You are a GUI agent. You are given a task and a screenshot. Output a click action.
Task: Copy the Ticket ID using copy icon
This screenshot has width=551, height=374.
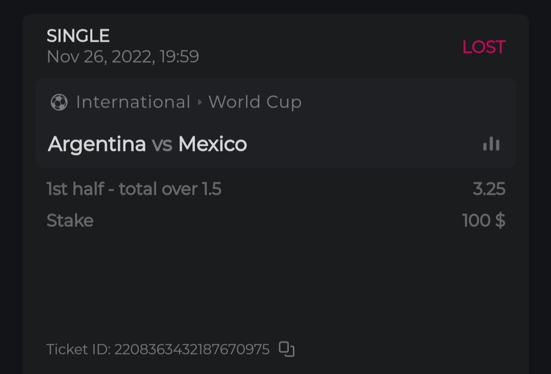287,349
